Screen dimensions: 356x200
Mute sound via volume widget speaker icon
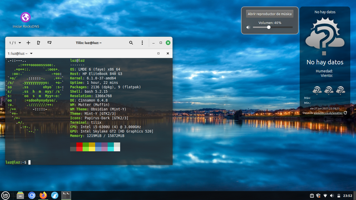coord(248,27)
